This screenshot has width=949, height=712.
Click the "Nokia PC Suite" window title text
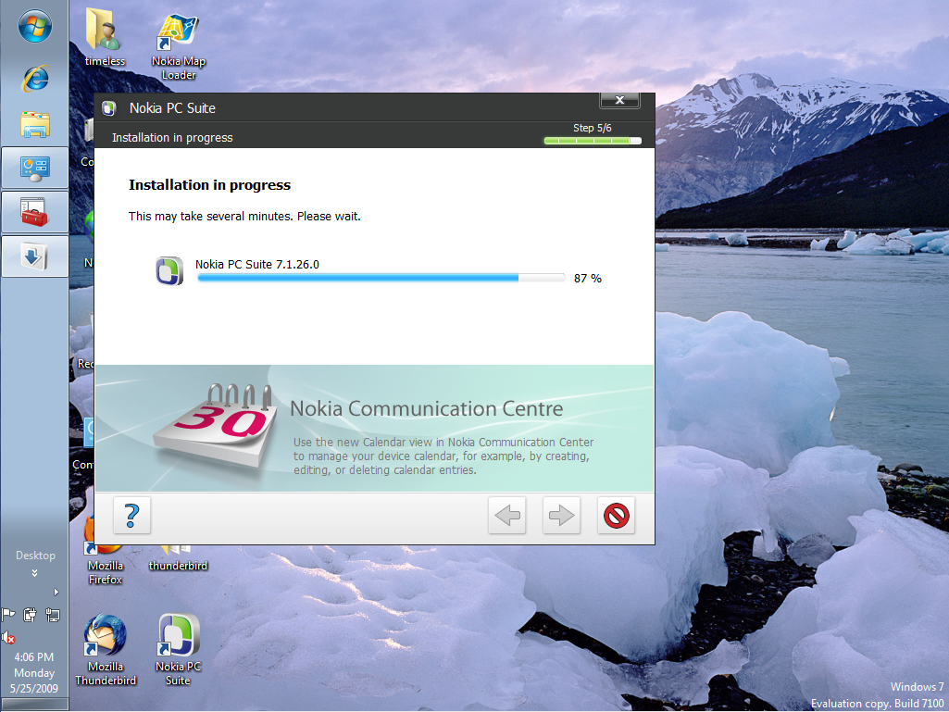172,108
